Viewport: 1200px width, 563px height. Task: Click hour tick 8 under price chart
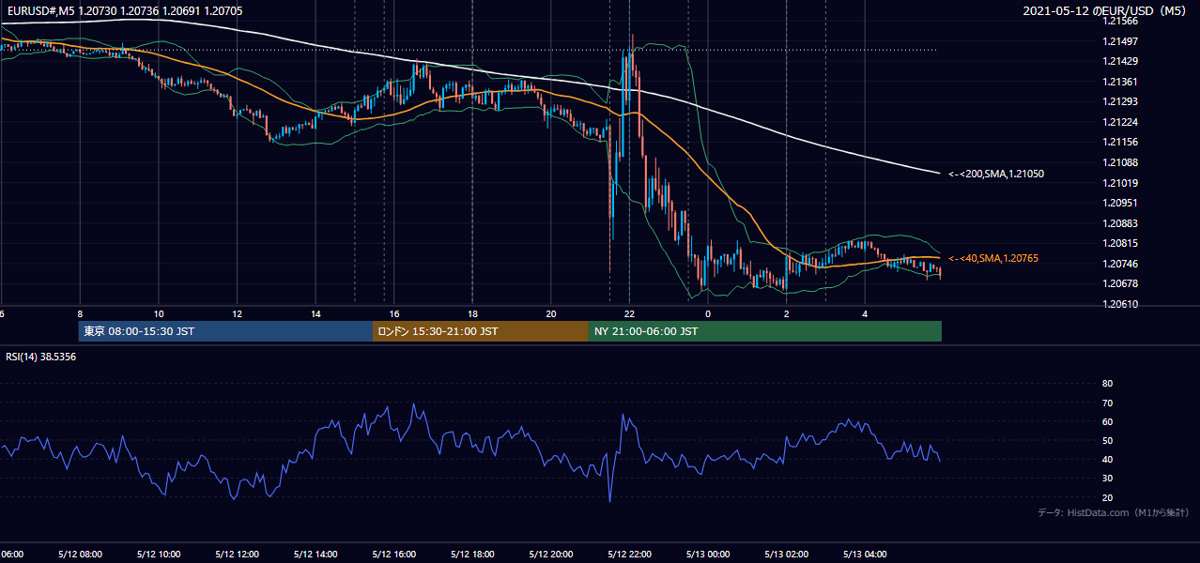click(x=80, y=313)
